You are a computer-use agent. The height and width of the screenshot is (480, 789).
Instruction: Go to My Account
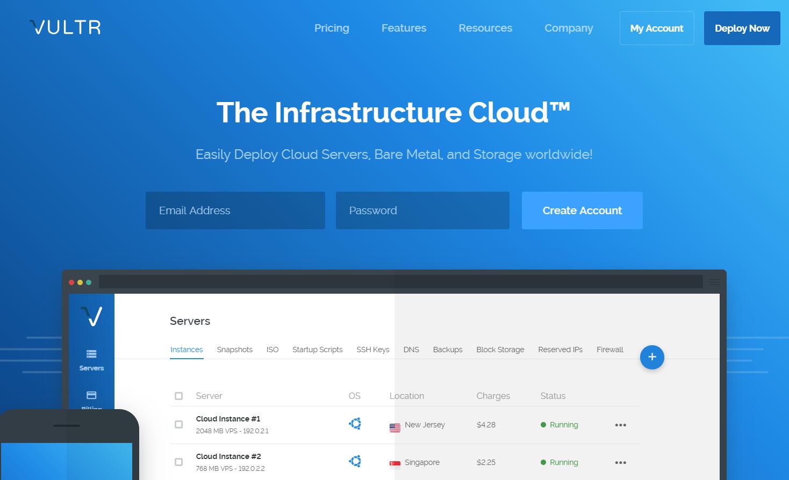point(657,28)
